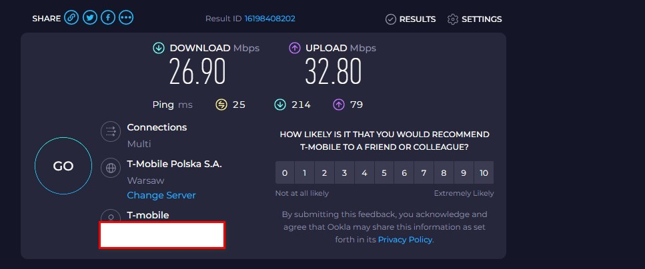
Task: Choose rating 7 for T-Mobile
Action: 424,172
